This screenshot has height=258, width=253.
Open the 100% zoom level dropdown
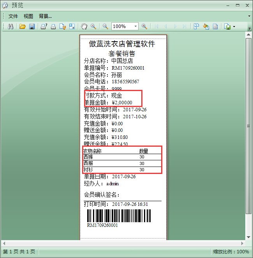[135, 26]
